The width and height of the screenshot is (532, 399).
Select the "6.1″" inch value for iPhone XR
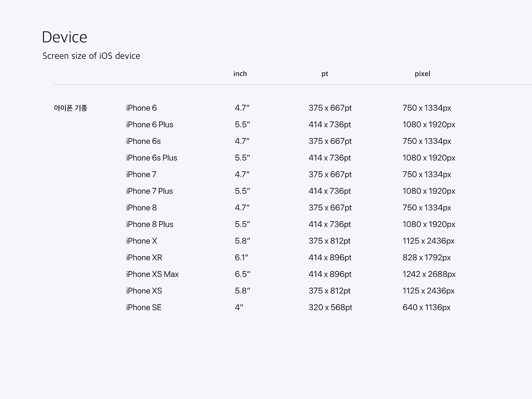[x=241, y=258]
